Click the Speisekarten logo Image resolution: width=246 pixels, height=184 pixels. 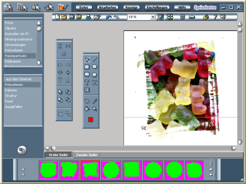(x=205, y=7)
